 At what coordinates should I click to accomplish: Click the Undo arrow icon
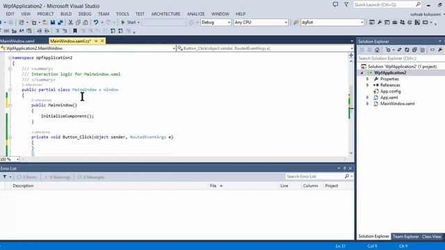(96, 22)
